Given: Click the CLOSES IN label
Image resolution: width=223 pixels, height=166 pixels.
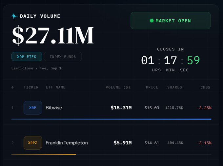Looking at the screenshot, I should coord(171,49).
